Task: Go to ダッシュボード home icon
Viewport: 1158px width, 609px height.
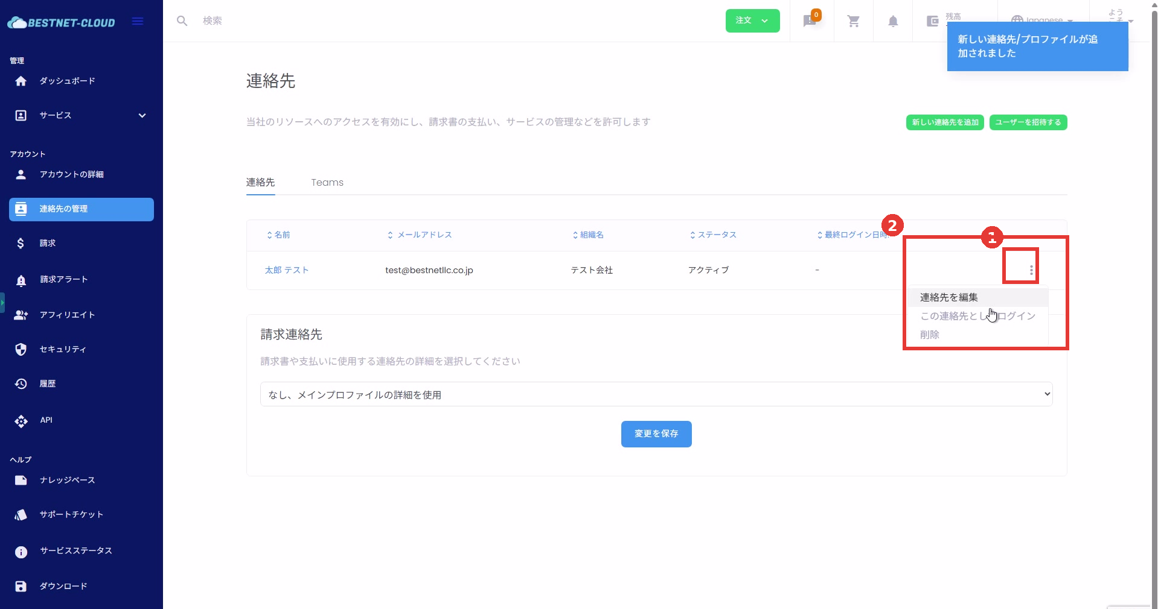Action: [x=21, y=81]
